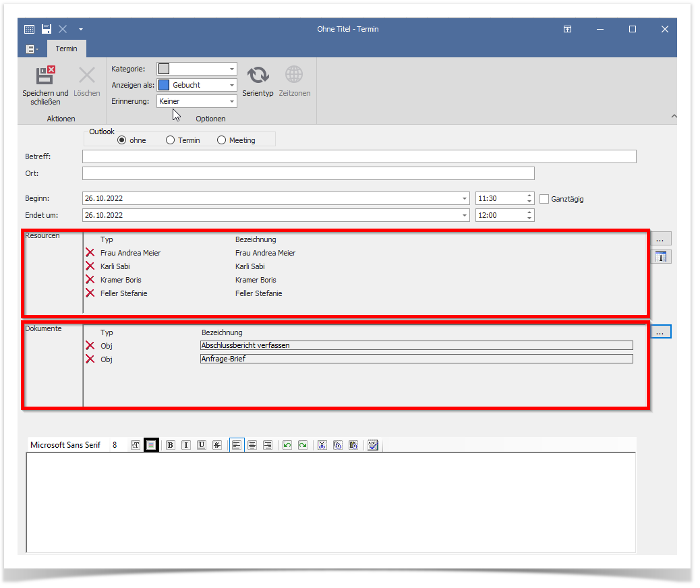Toggle bold formatting
700x588 pixels.
tap(170, 445)
